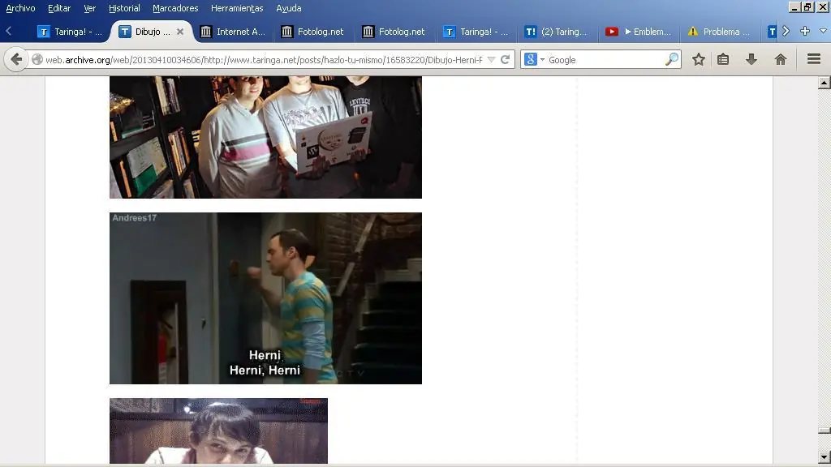This screenshot has width=831, height=467.
Task: Open the Archivo menu
Action: pyautogui.click(x=20, y=8)
